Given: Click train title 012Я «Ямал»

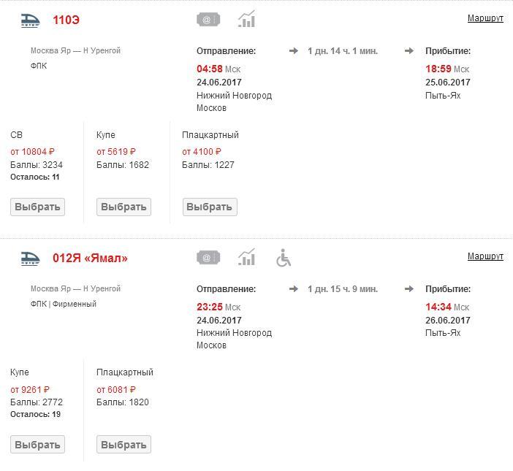Looking at the screenshot, I should 90,259.
